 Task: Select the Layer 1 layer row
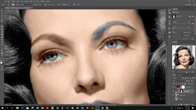pos(183,99)
